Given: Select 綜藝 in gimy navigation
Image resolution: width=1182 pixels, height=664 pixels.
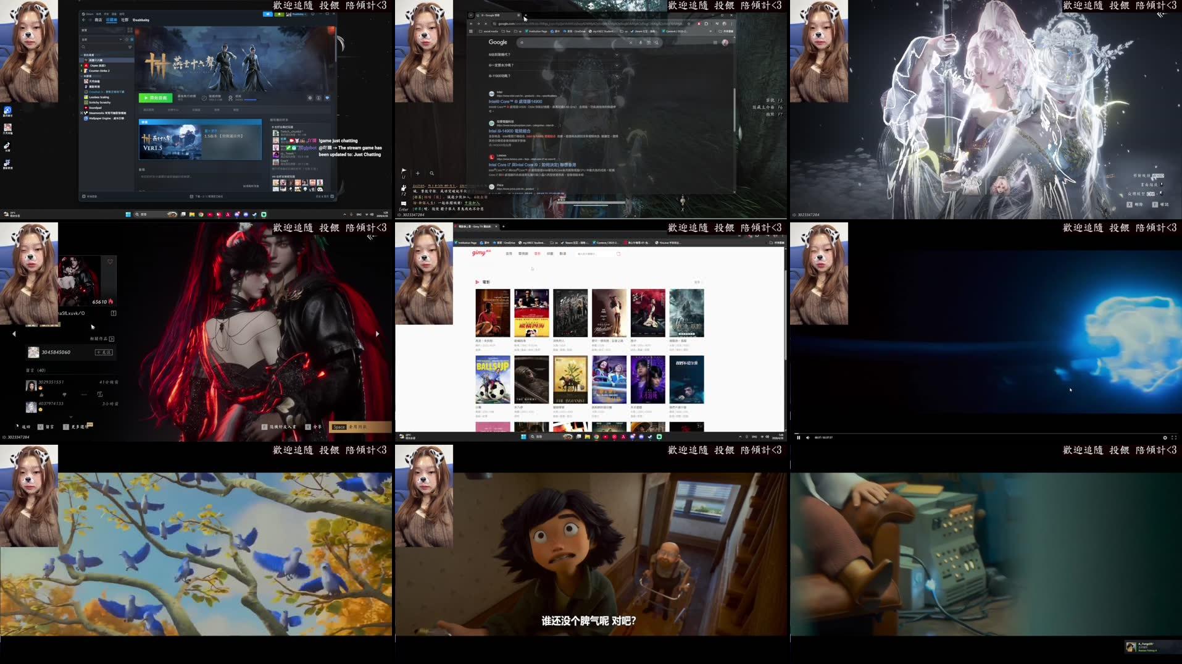Looking at the screenshot, I should tap(550, 254).
